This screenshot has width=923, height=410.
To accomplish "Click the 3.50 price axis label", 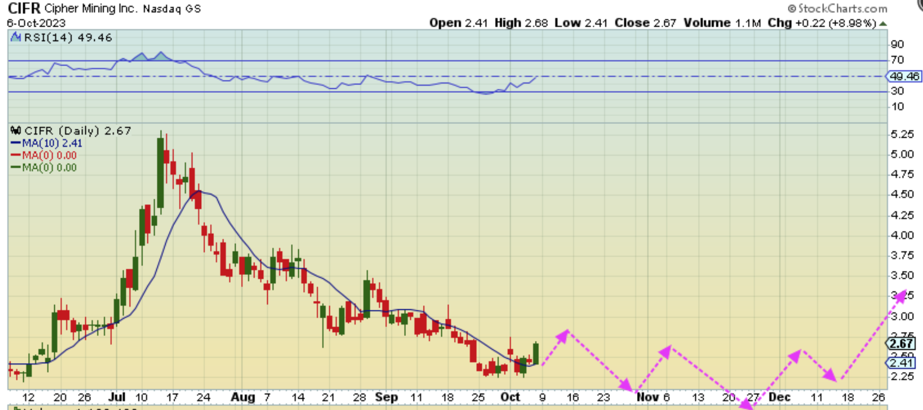I will pyautogui.click(x=902, y=275).
